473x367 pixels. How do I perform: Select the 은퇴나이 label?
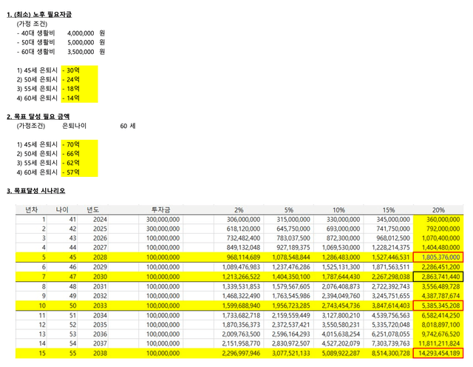point(74,126)
